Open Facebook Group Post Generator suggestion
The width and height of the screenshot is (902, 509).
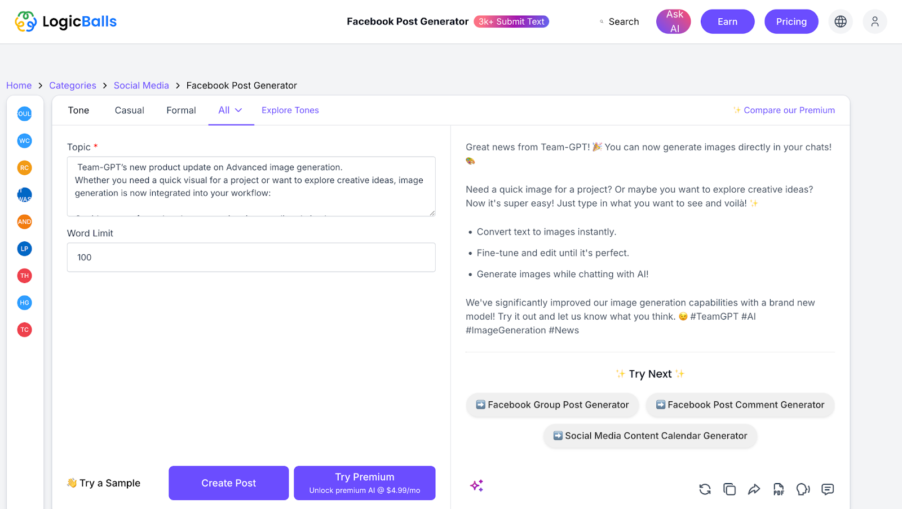click(552, 405)
